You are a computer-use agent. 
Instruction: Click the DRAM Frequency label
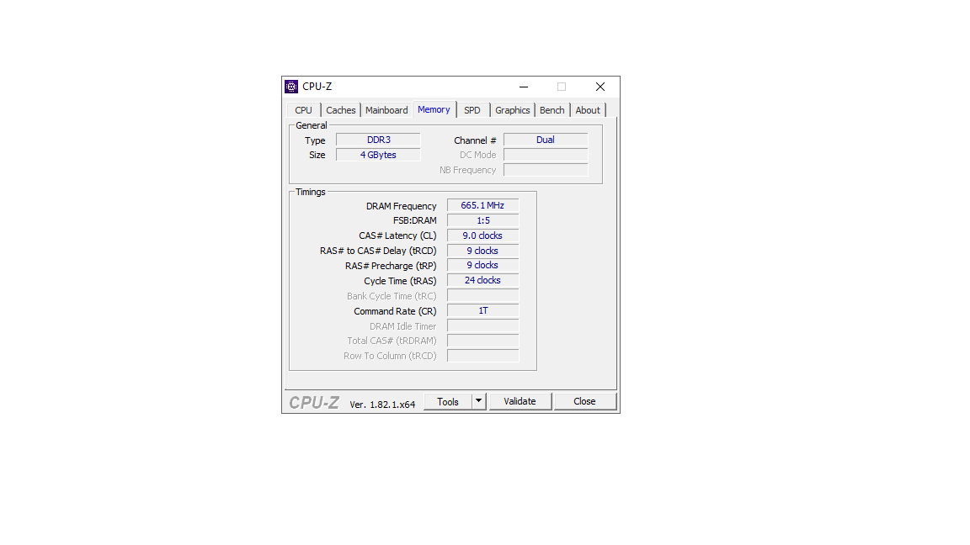coord(401,206)
